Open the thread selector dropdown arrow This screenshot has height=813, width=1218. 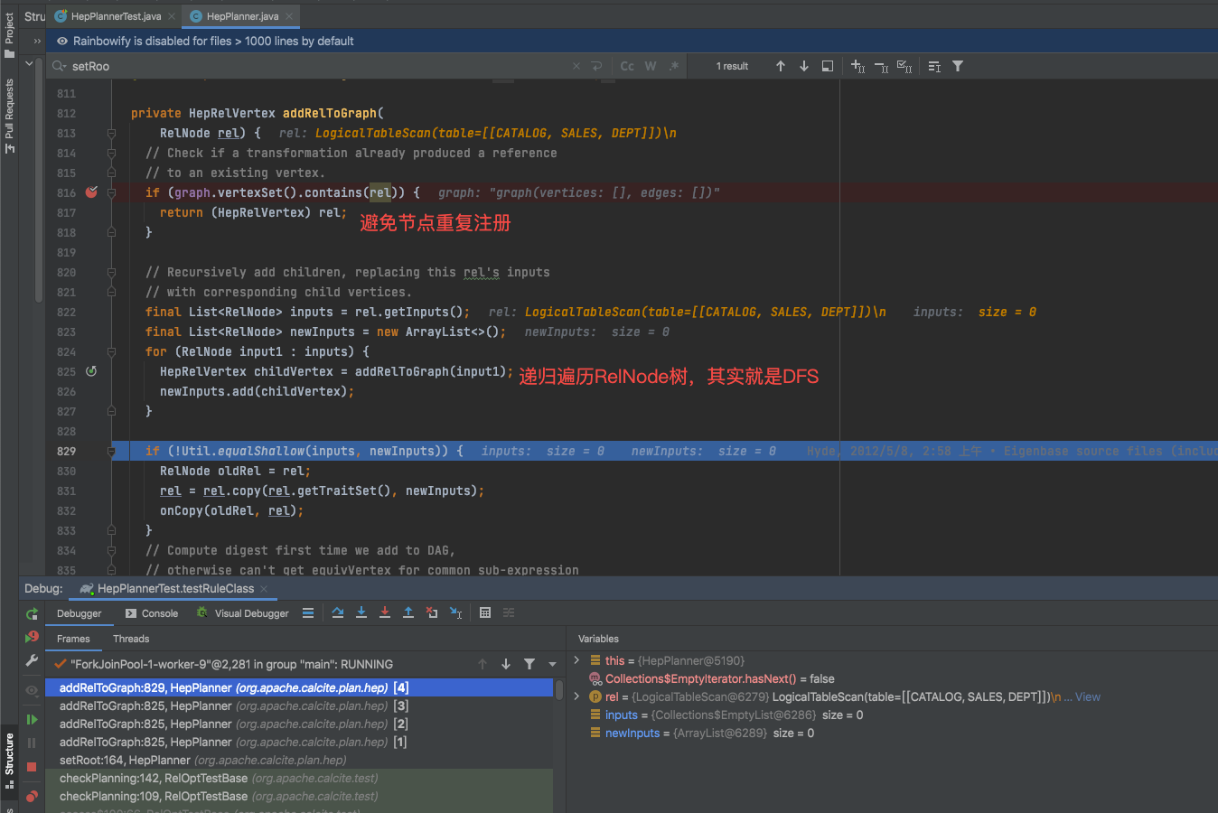point(552,664)
